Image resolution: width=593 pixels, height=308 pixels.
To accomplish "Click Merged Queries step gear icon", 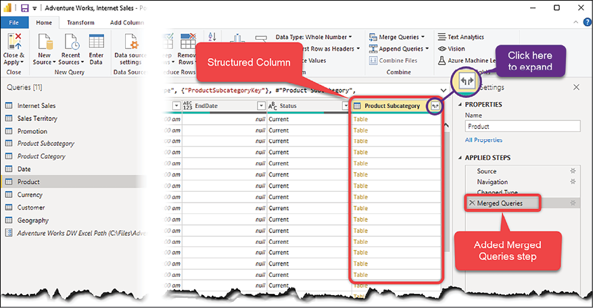I will coord(573,203).
